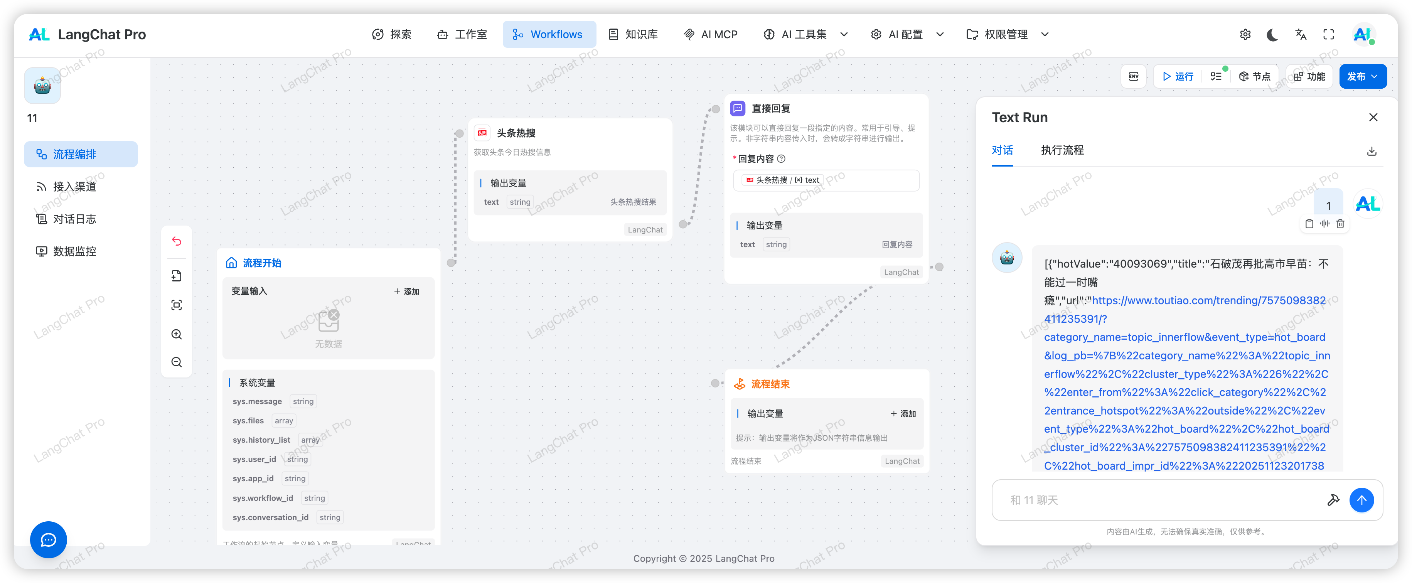Screen dimensions: 1412x583
Task: Copy the chat response with the copy icon
Action: pos(1309,224)
